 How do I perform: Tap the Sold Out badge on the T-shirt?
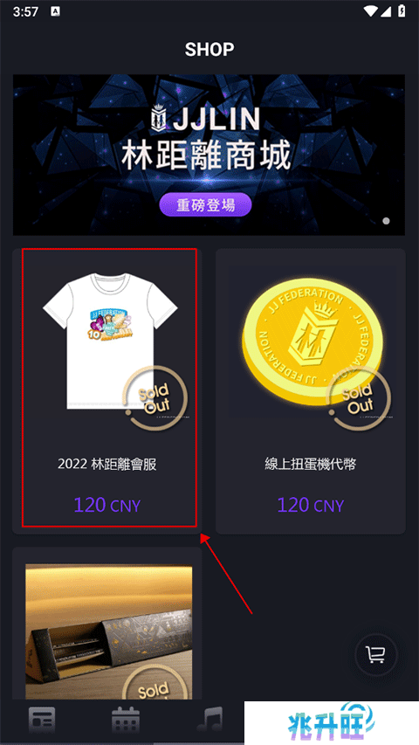coord(155,399)
